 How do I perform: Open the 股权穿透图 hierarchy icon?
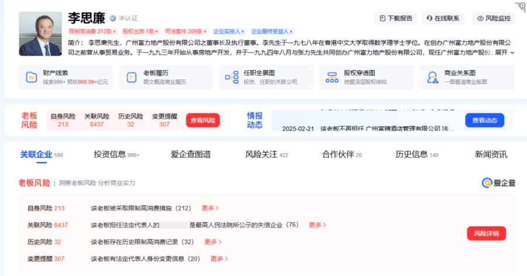tap(332, 77)
